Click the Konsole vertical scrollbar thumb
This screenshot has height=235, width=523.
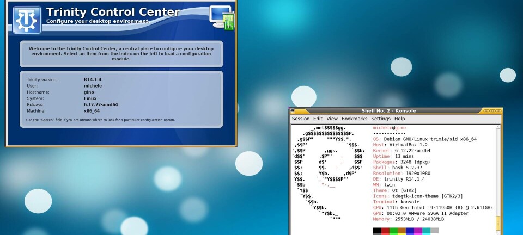498,225
